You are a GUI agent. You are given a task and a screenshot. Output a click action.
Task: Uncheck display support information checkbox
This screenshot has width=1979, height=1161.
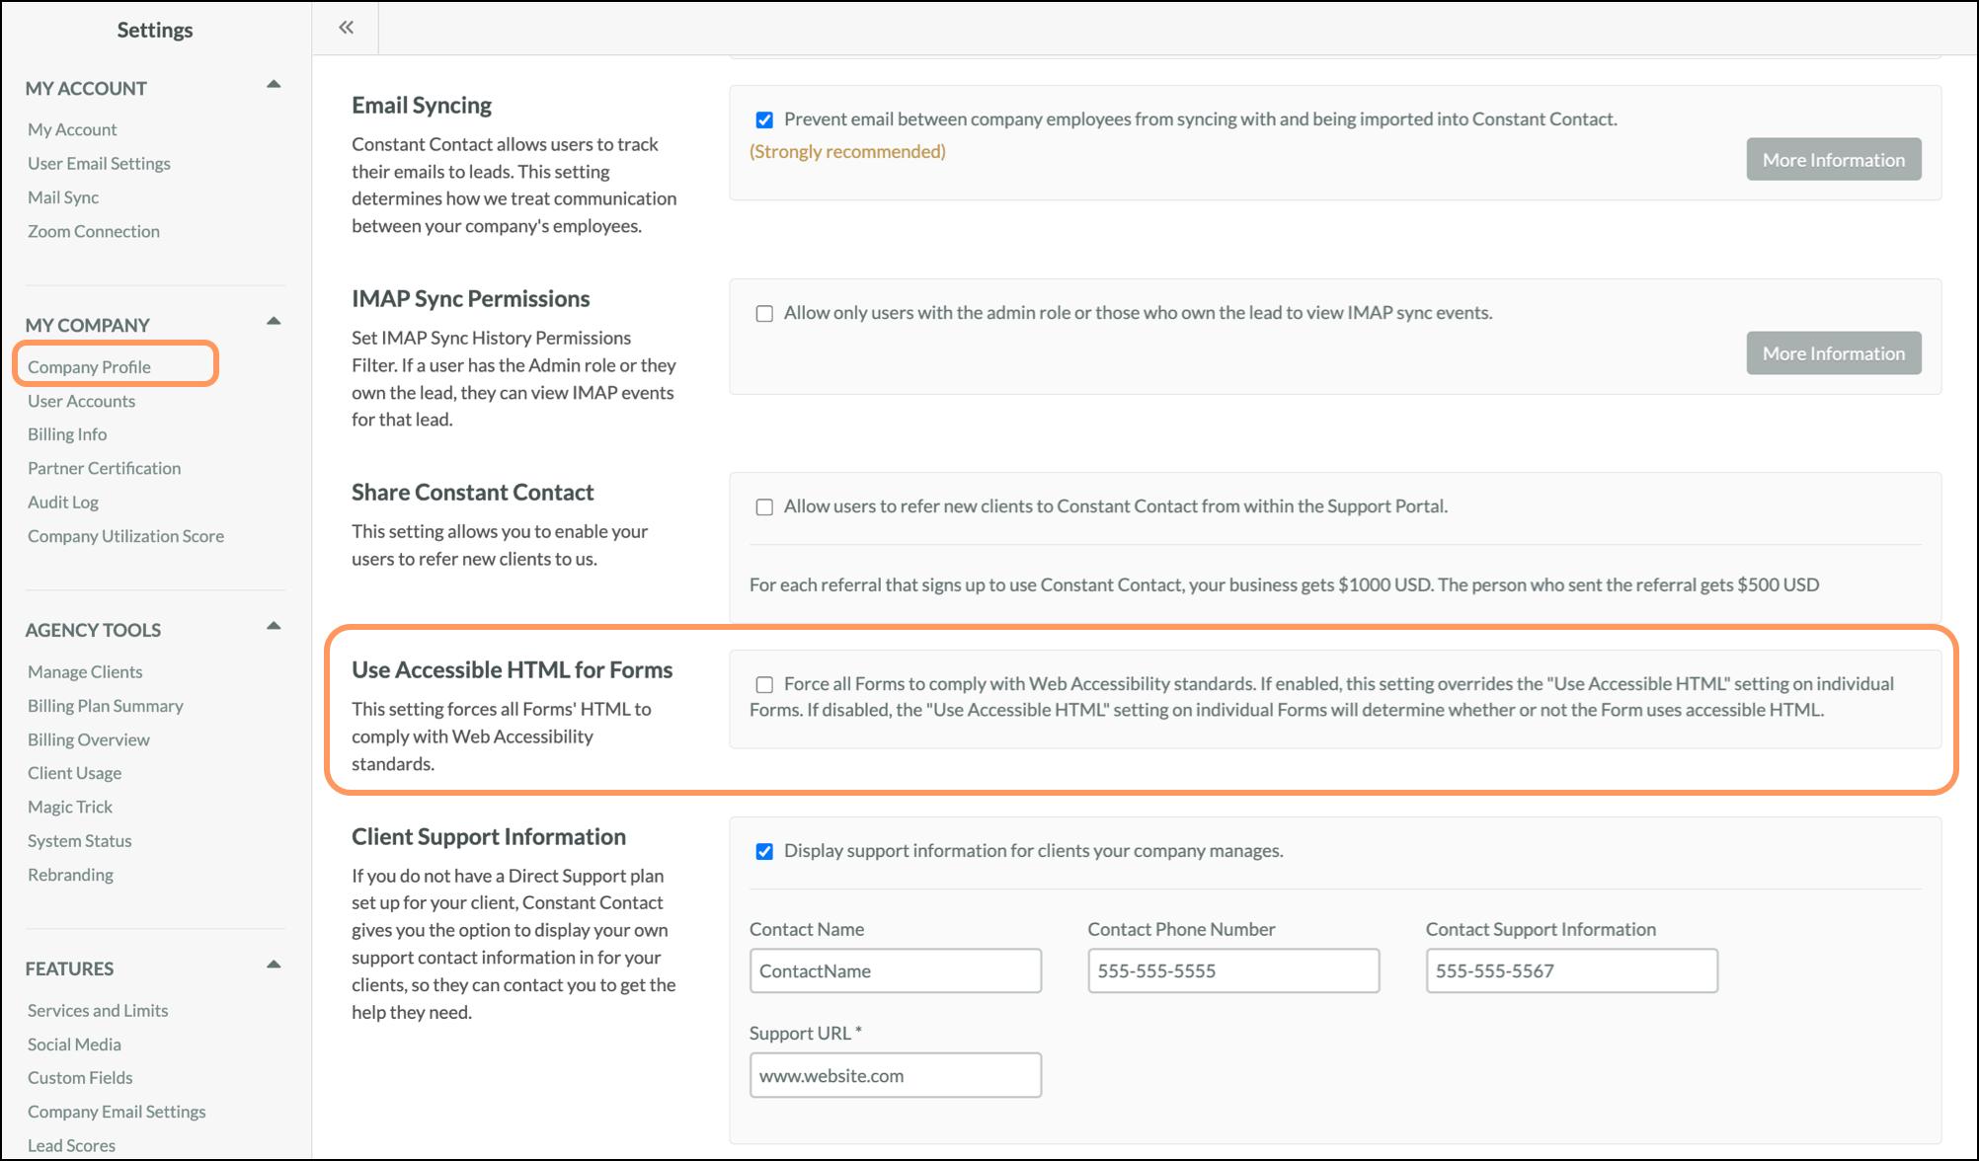click(x=764, y=852)
